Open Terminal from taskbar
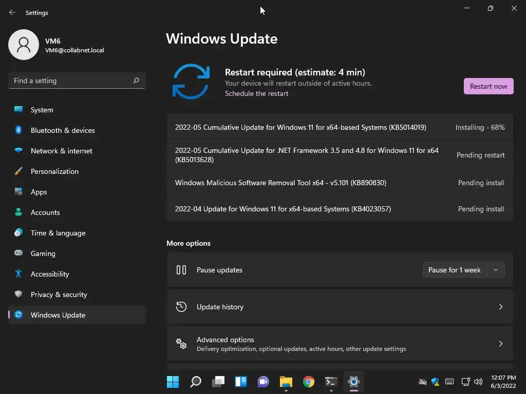Image resolution: width=526 pixels, height=394 pixels. click(331, 382)
